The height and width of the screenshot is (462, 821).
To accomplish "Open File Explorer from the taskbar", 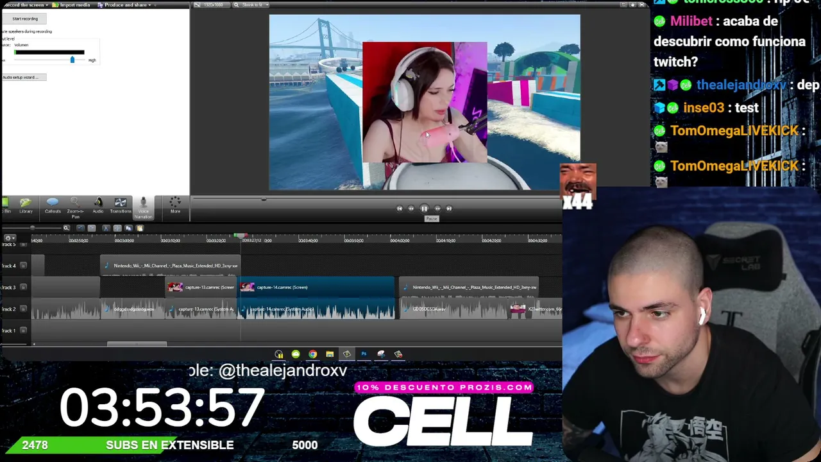I will coord(330,354).
